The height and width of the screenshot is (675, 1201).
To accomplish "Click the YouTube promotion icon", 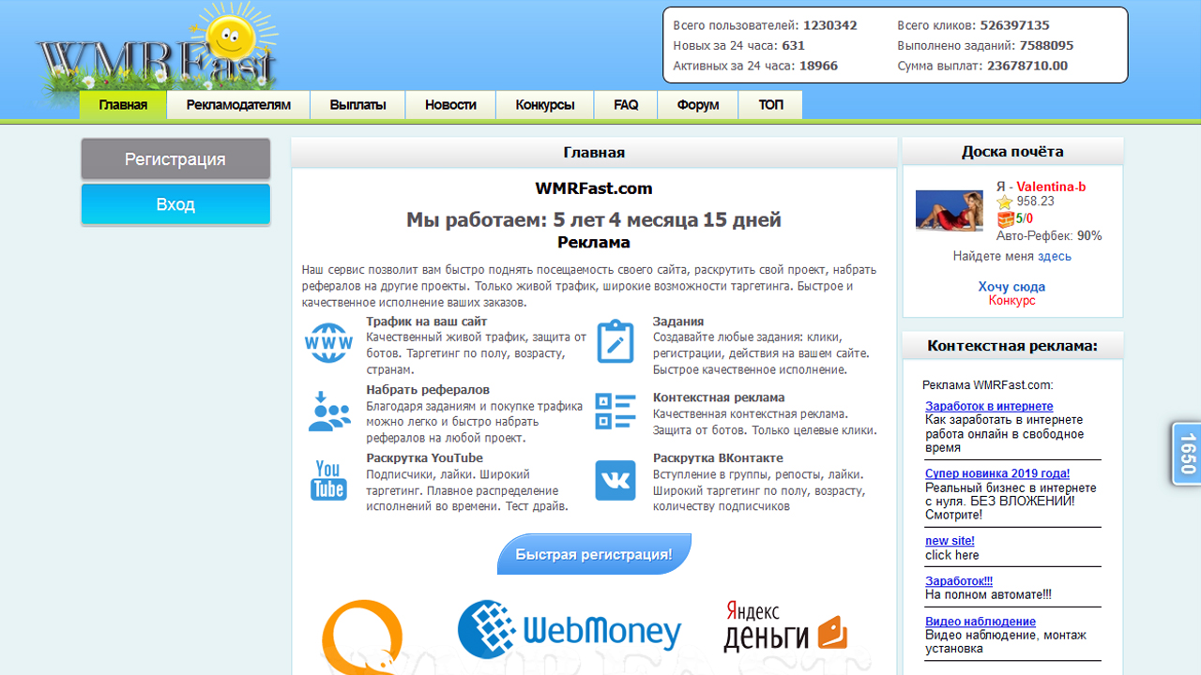I will [328, 480].
